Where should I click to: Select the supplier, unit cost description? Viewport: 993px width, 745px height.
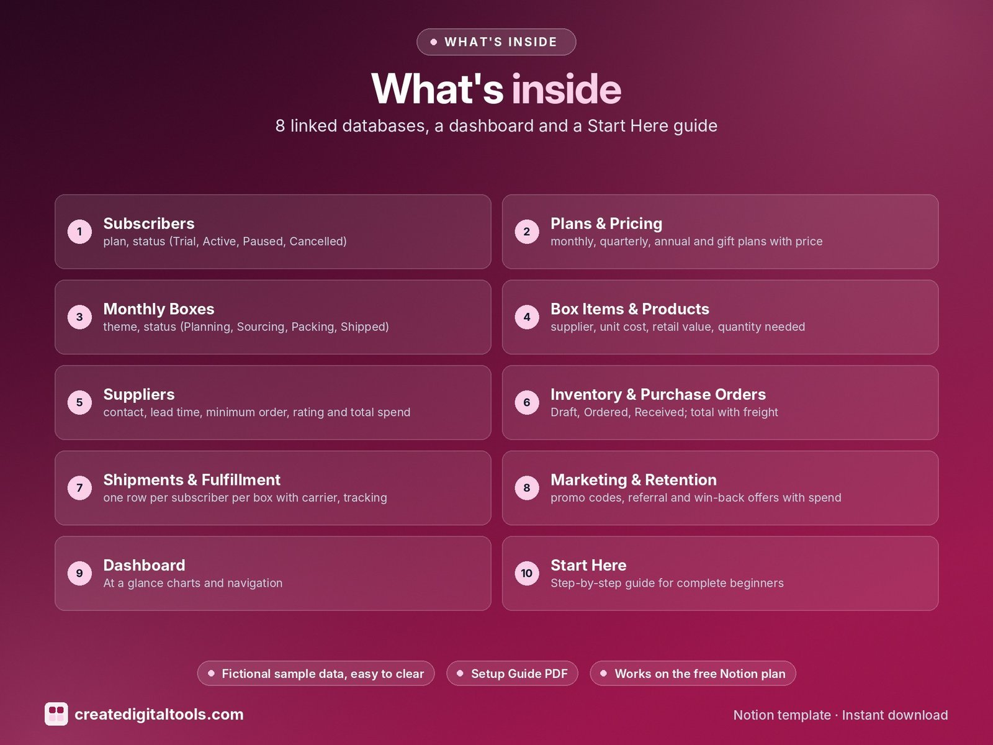coord(678,327)
